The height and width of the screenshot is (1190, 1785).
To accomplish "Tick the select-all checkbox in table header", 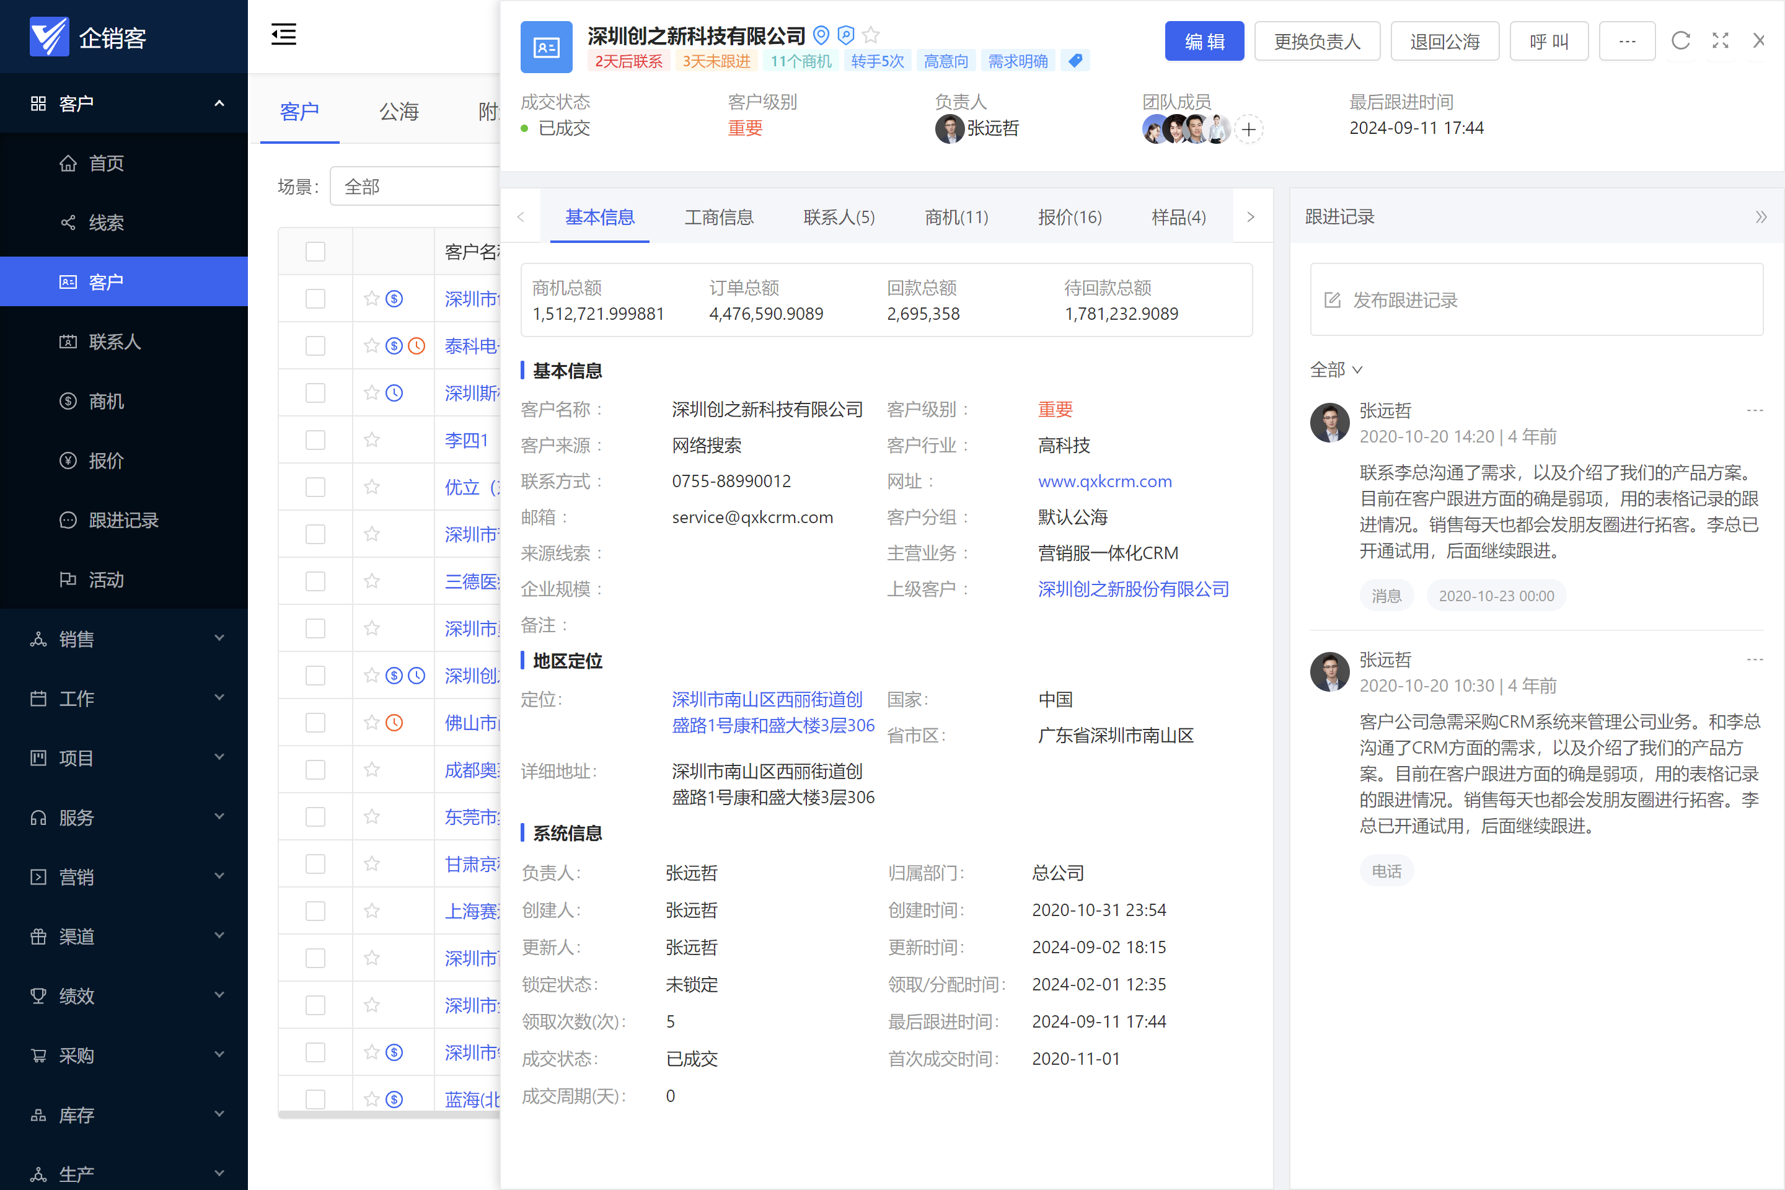I will coord(315,251).
